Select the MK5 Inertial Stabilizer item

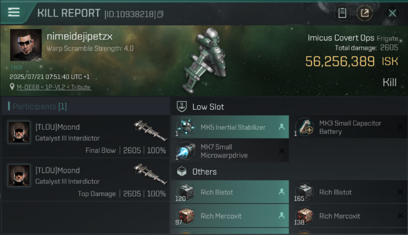(230, 127)
